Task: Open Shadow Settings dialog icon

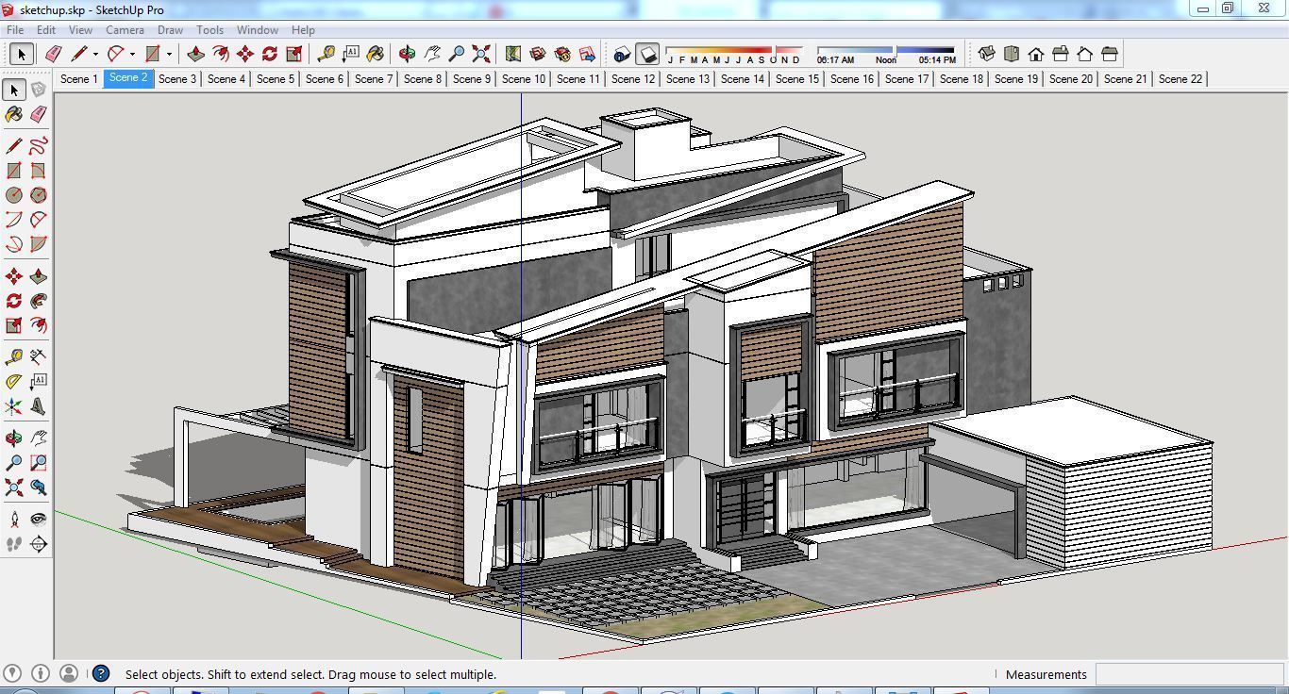Action: [622, 54]
